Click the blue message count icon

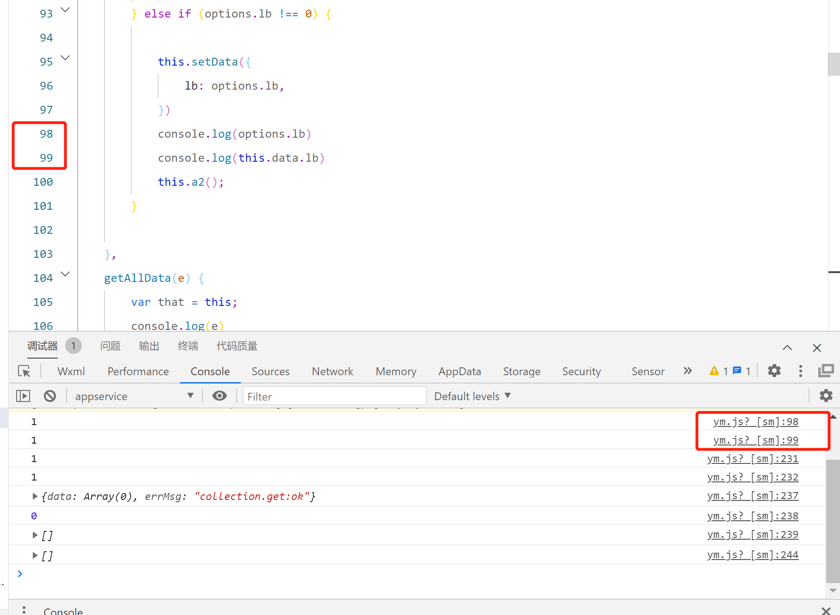point(737,371)
